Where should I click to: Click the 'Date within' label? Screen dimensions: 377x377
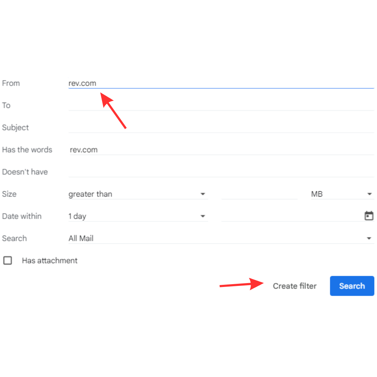click(x=22, y=216)
